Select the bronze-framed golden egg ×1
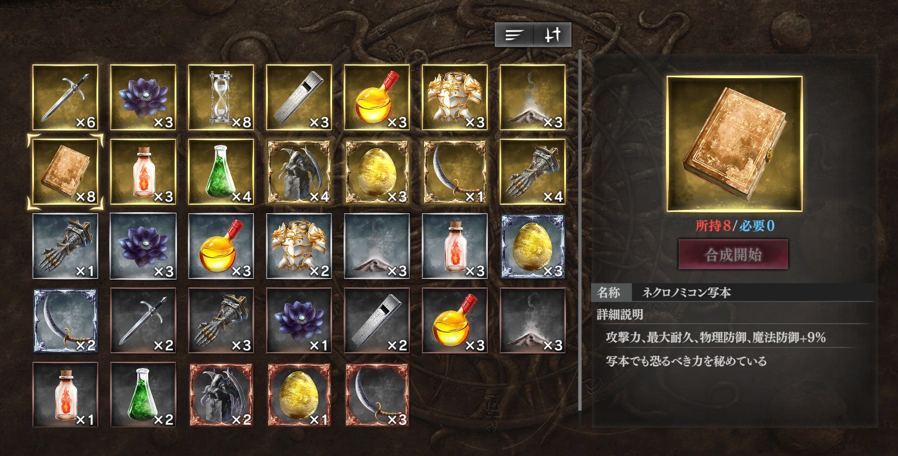This screenshot has height=456, width=898. pyautogui.click(x=299, y=394)
